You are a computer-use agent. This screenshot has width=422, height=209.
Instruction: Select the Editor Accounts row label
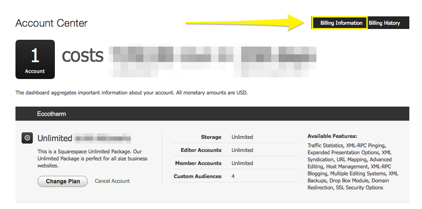coord(201,150)
